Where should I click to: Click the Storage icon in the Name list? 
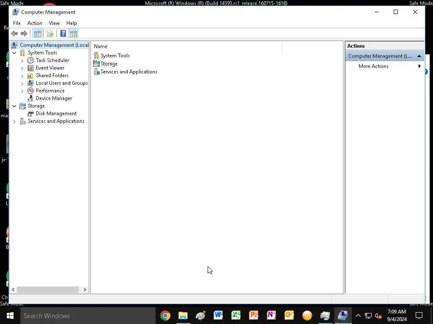click(96, 63)
